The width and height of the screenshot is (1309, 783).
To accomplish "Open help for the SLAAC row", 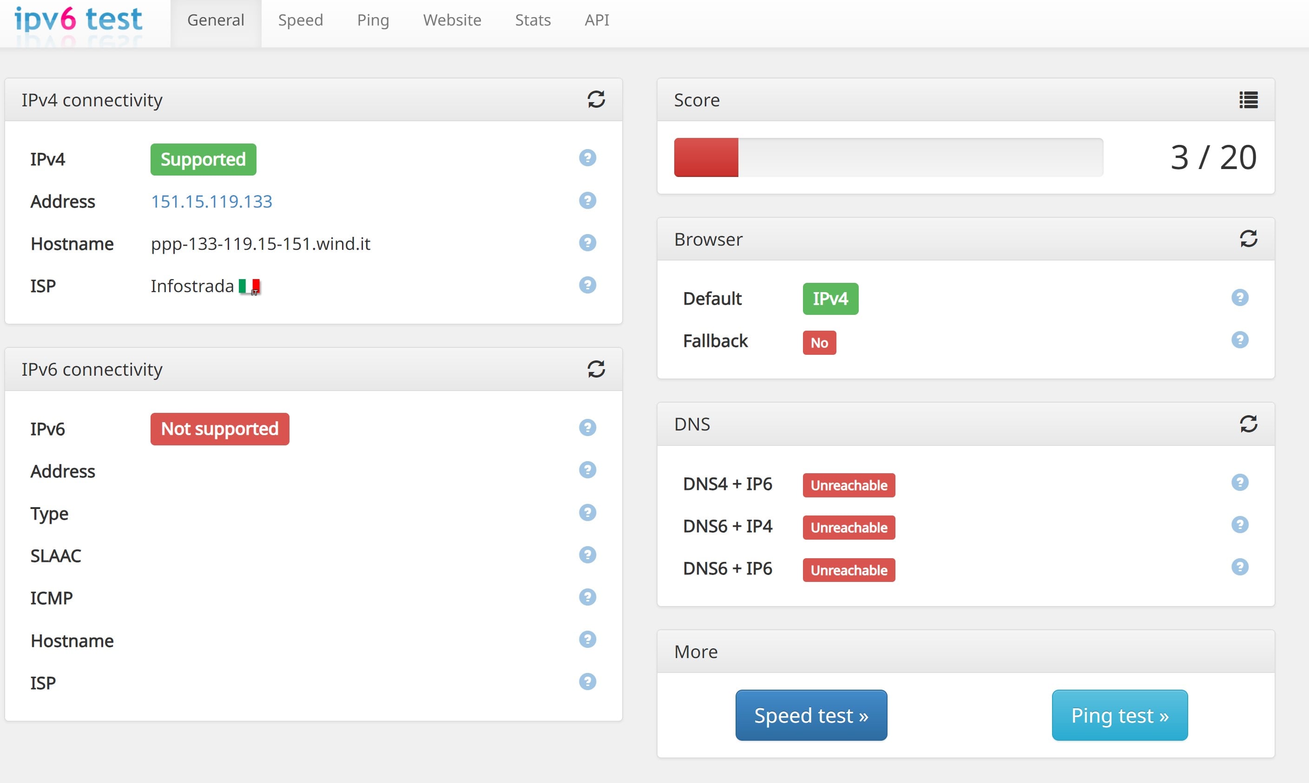I will coord(587,555).
